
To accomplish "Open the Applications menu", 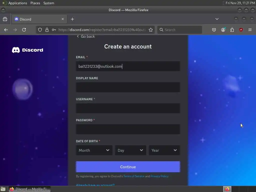I will point(18,3).
